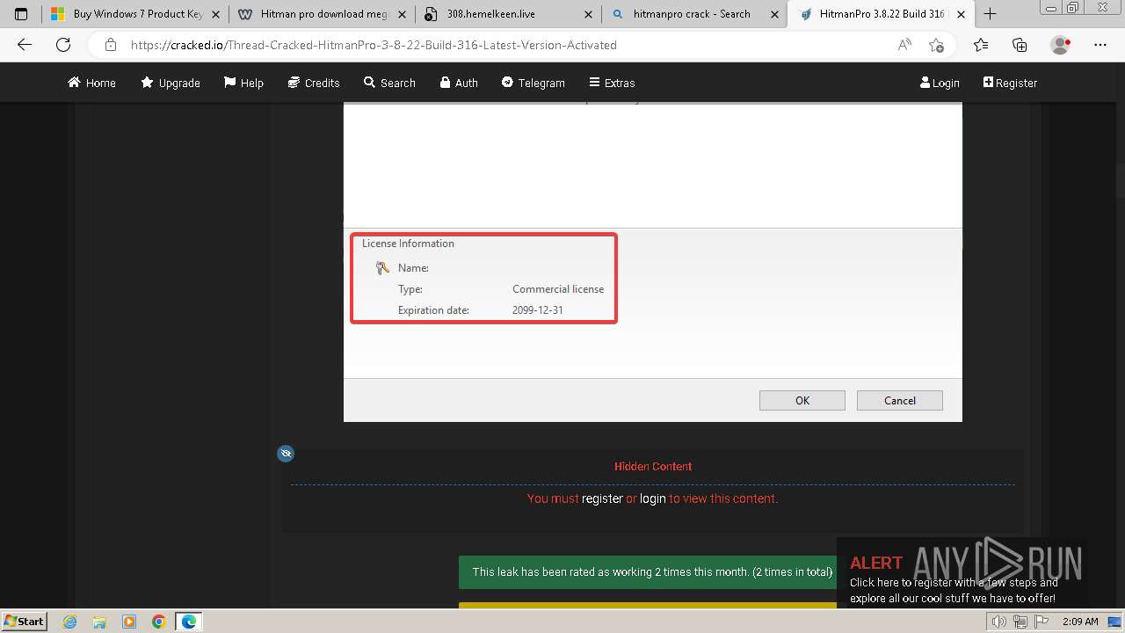1125x633 pixels.
Task: Click the '2099-12-31' expiration date text
Action: [x=538, y=310]
